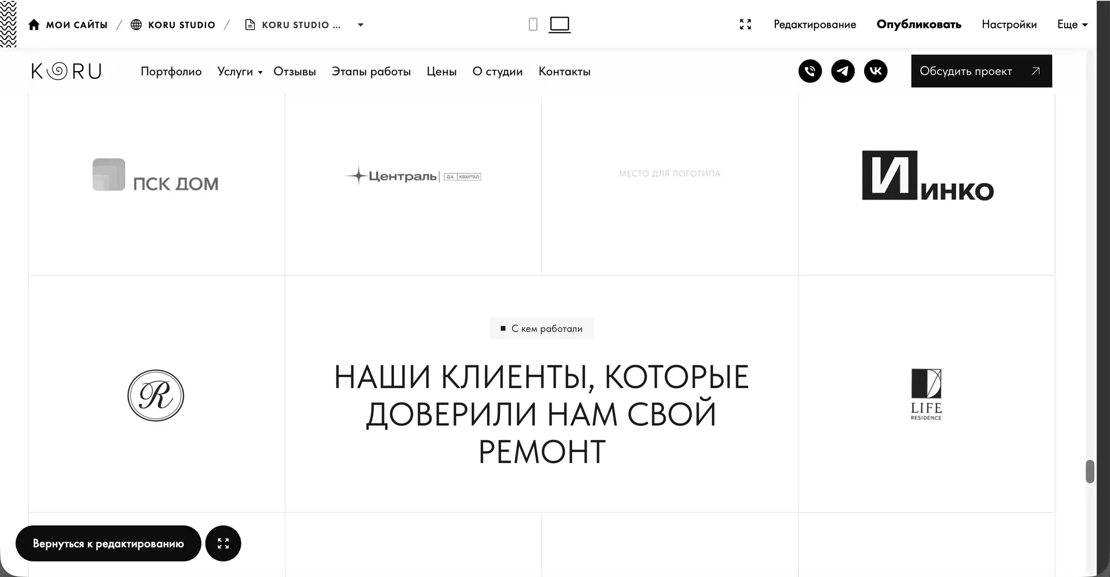Open the Мои сайты breadcrumb link
1110x577 pixels.
pos(77,25)
